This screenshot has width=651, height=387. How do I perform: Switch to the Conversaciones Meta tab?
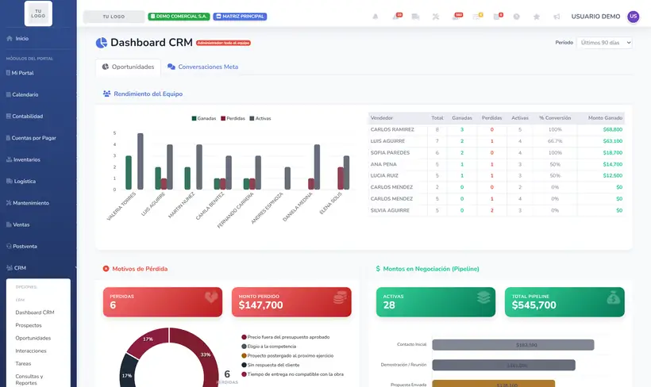click(x=202, y=67)
